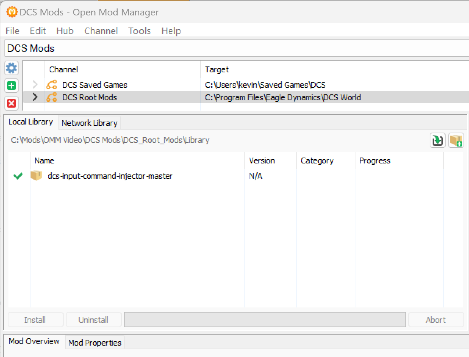Open the Edit menu
469x357 pixels.
[x=38, y=31]
